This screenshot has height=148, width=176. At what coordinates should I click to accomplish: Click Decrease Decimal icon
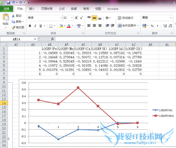coord(170,26)
